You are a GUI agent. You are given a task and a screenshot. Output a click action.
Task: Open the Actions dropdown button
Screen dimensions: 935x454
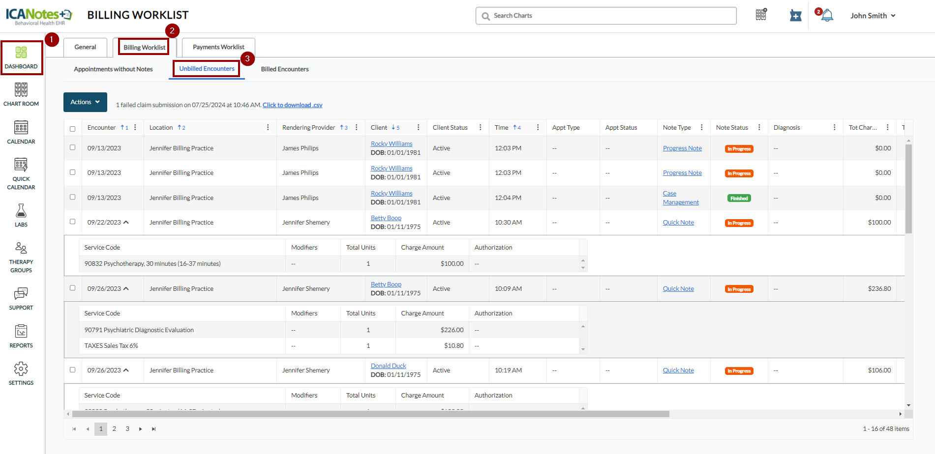[x=85, y=102]
